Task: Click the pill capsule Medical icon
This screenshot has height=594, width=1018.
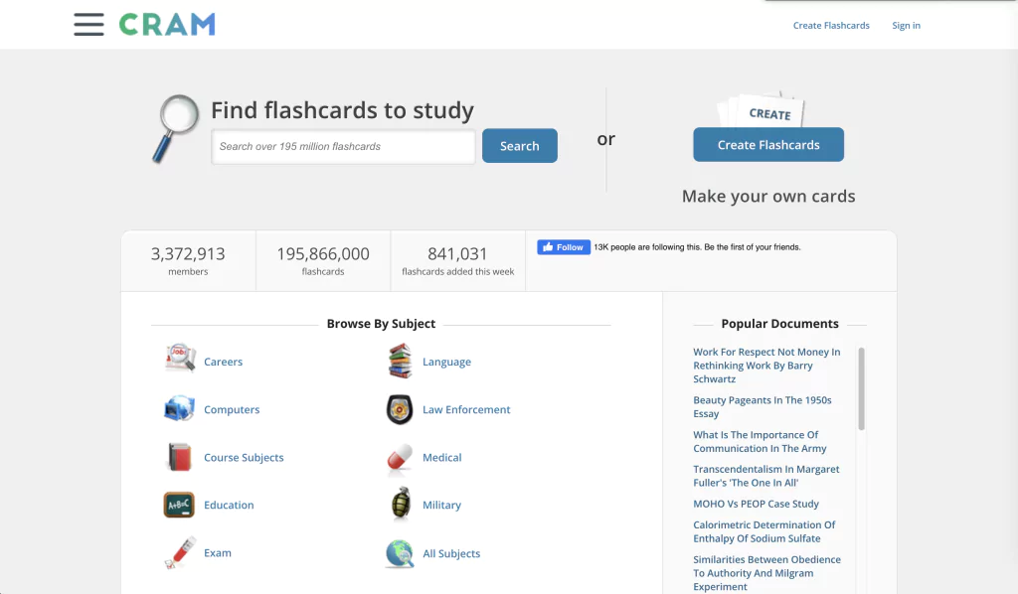Action: (400, 457)
